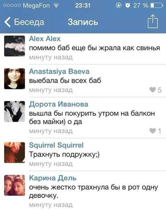166x210 pixels.
Task: Open Карина Дель name link
Action: pos(53,178)
